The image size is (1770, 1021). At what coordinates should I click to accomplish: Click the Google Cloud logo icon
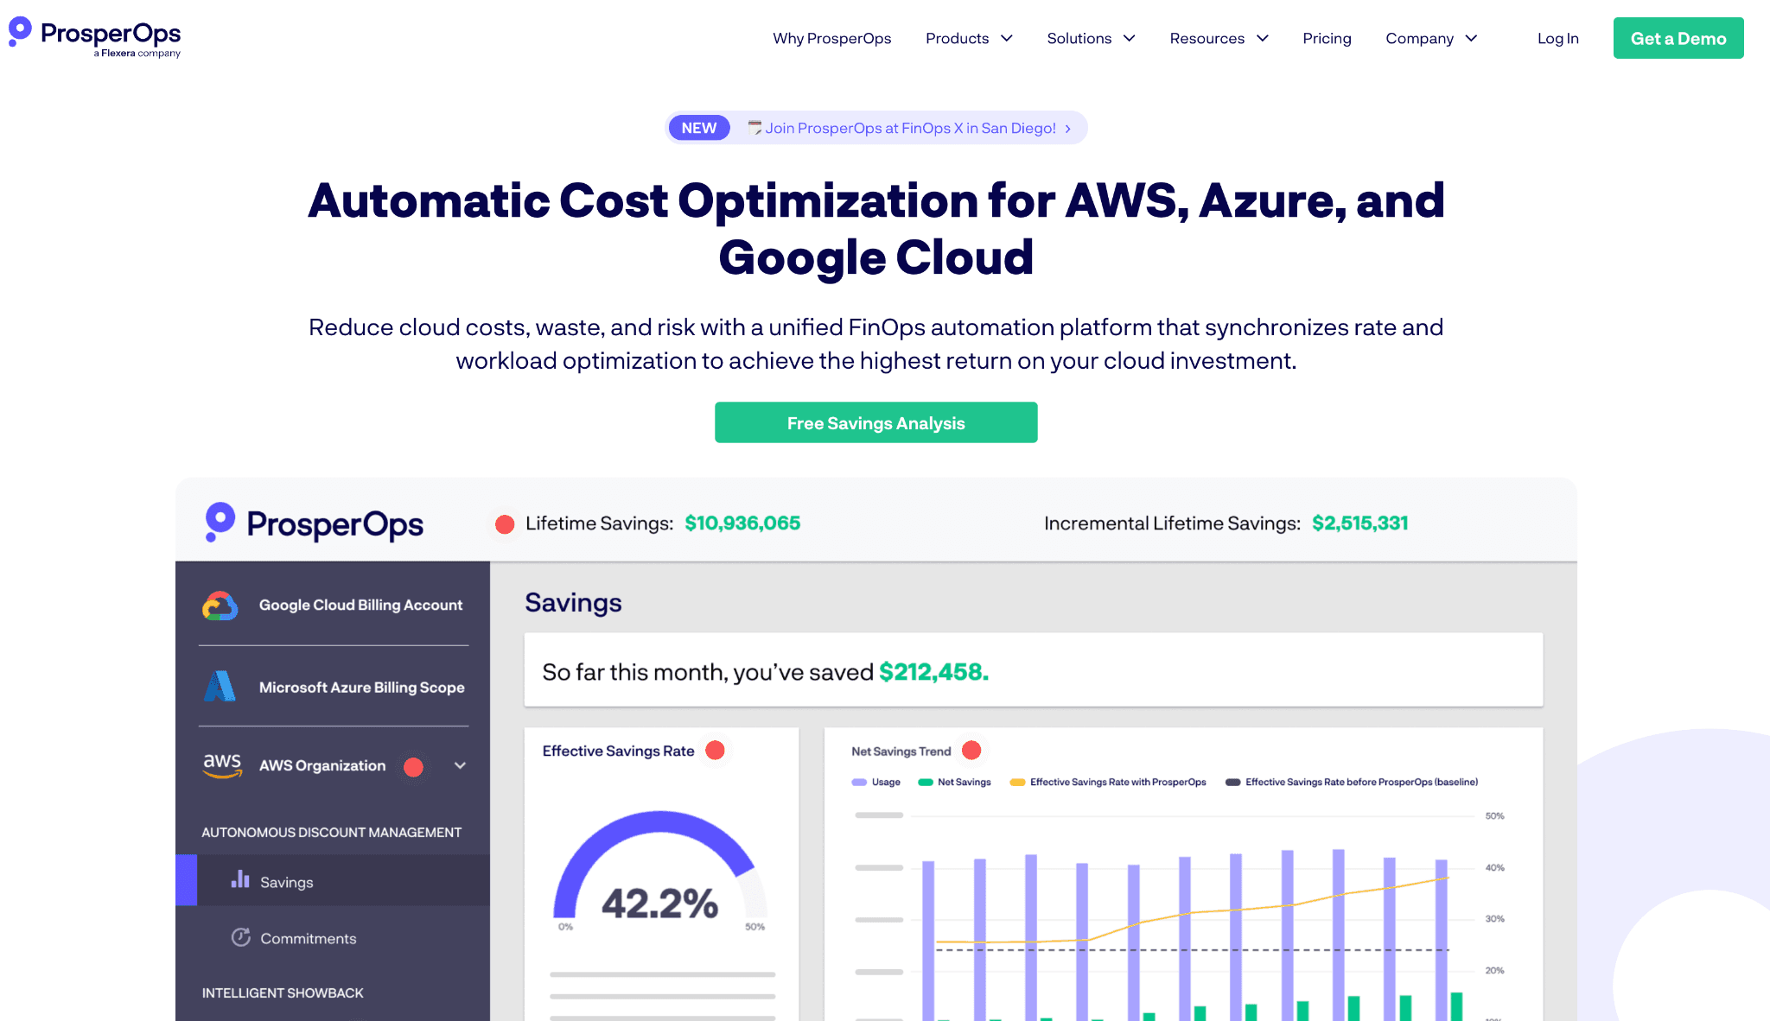[220, 606]
